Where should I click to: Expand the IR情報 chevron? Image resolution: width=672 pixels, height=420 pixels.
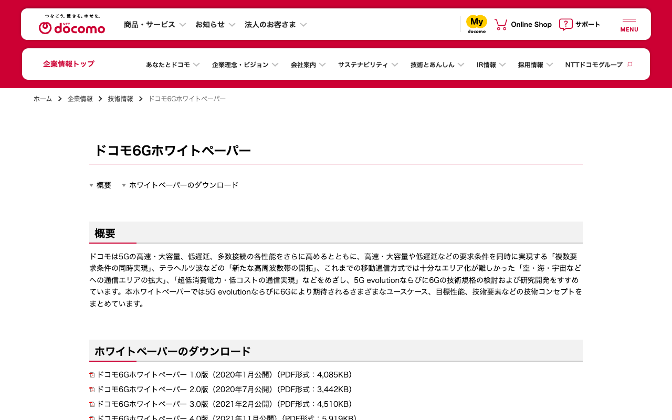pyautogui.click(x=502, y=65)
